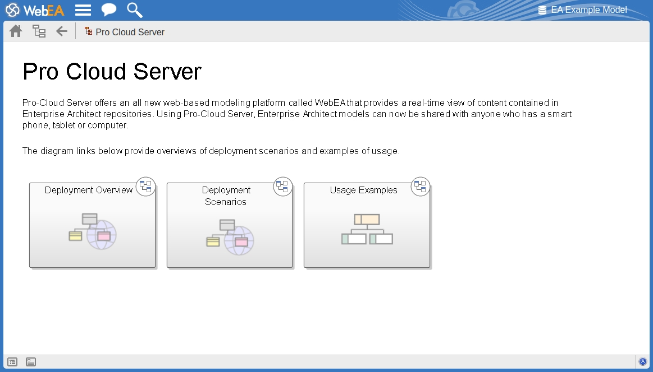This screenshot has height=372, width=653.
Task: Click the diagram badge on Deployment Scenarios
Action: 283,187
